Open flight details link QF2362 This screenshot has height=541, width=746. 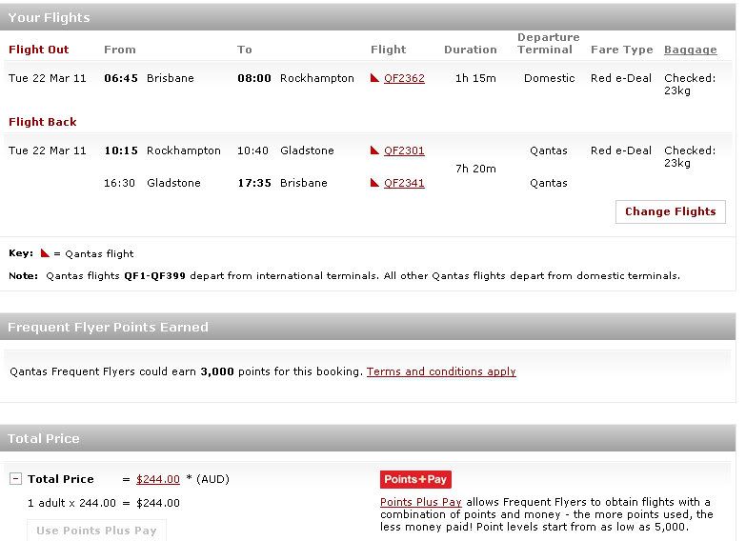(404, 78)
